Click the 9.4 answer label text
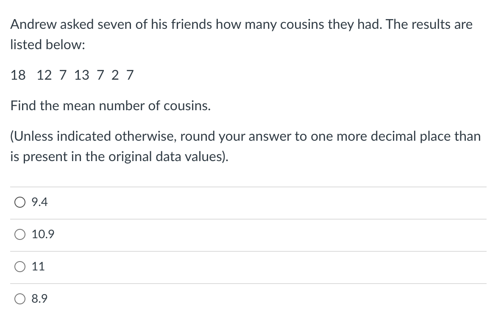 click(x=39, y=203)
